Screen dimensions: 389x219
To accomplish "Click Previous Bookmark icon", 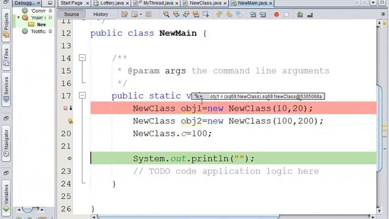I will [219, 15].
